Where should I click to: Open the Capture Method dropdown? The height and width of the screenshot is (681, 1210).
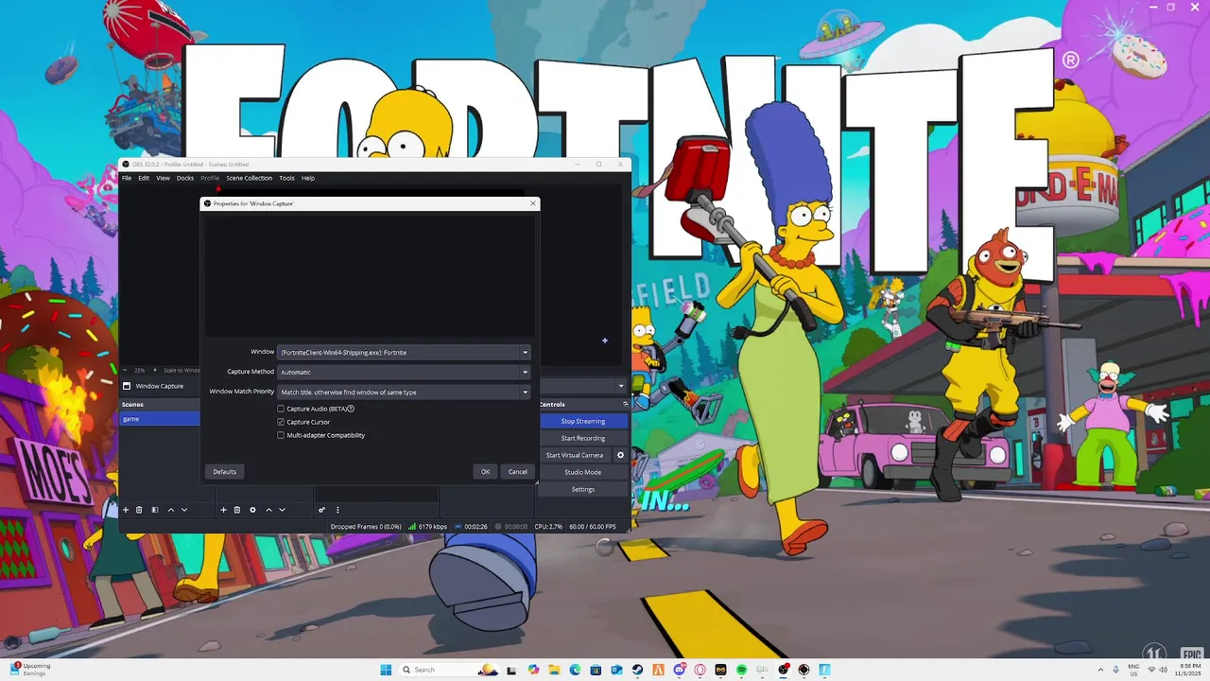[x=404, y=372]
